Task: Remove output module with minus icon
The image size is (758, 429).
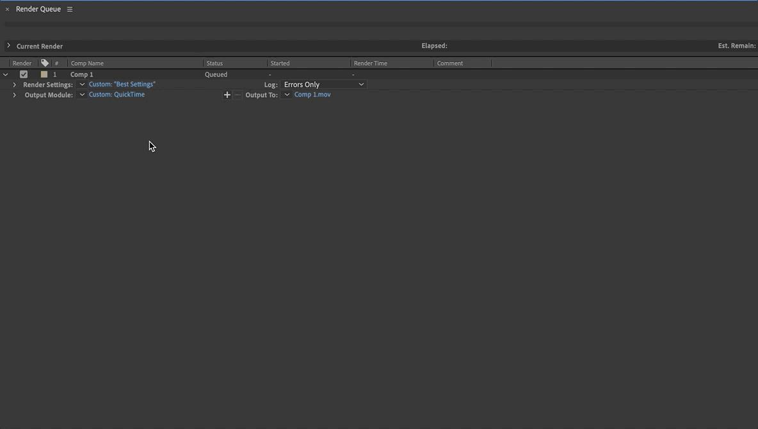Action: tap(238, 95)
